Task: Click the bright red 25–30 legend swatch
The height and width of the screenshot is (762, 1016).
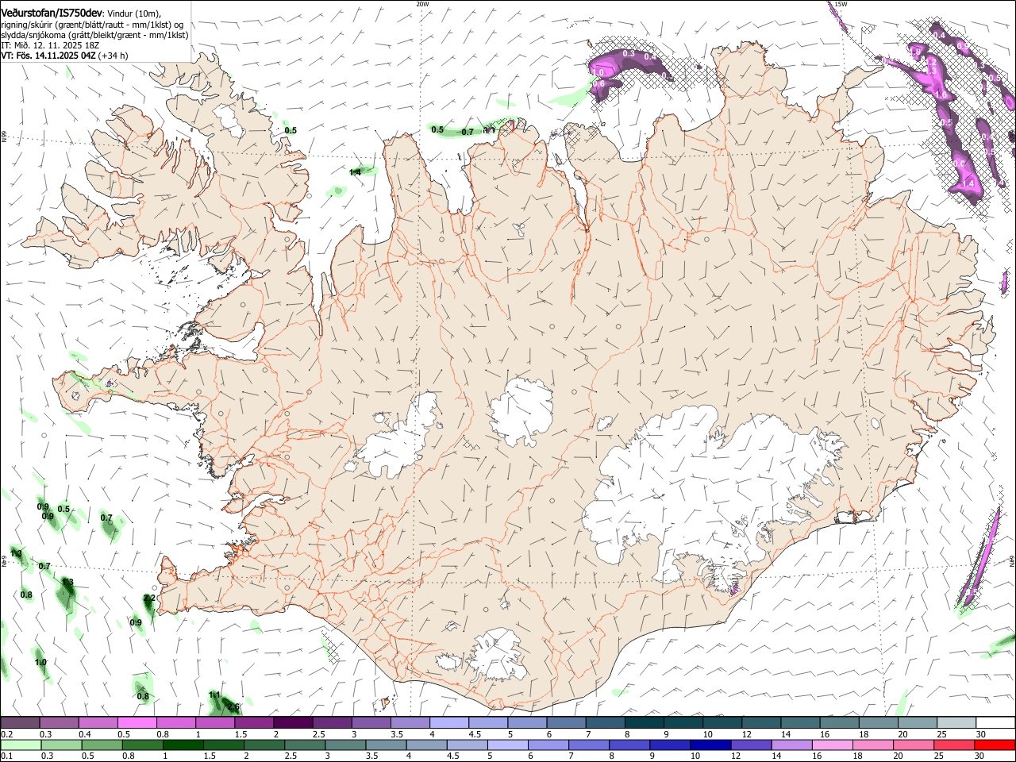Action: [996, 745]
